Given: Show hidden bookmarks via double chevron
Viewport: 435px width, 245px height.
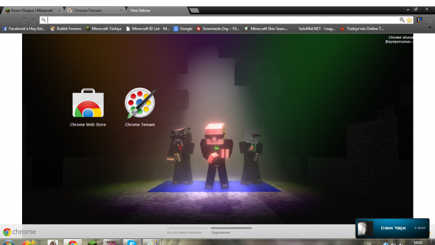Looking at the screenshot, I should pyautogui.click(x=429, y=28).
